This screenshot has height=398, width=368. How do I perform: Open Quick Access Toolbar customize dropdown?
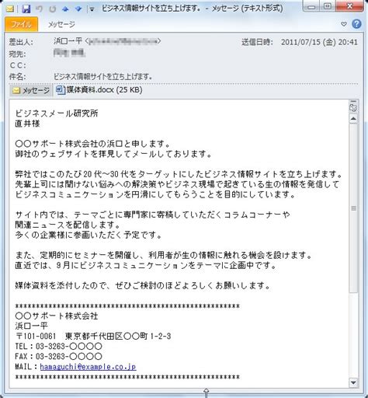click(92, 10)
